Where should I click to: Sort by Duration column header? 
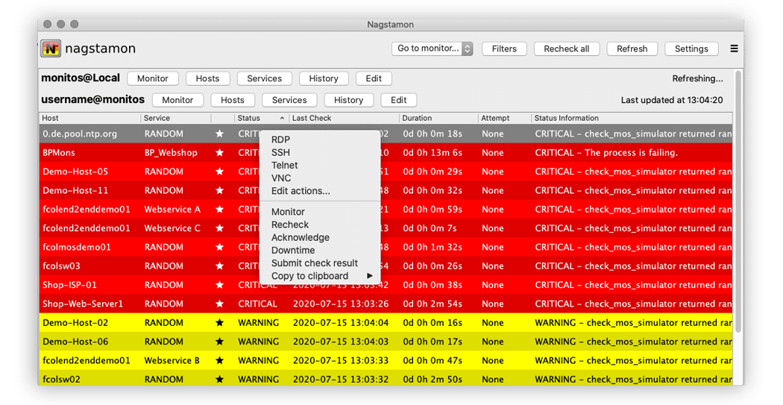tap(438, 119)
